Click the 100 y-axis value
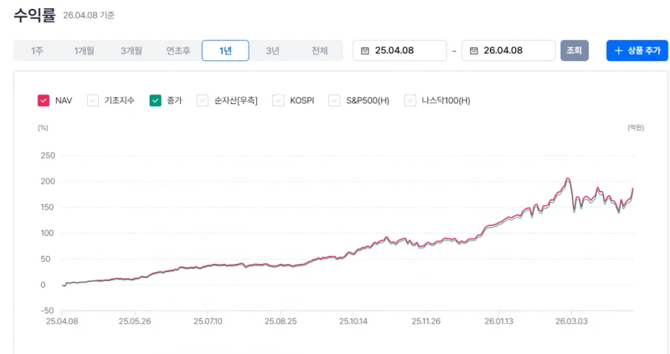 coord(48,234)
